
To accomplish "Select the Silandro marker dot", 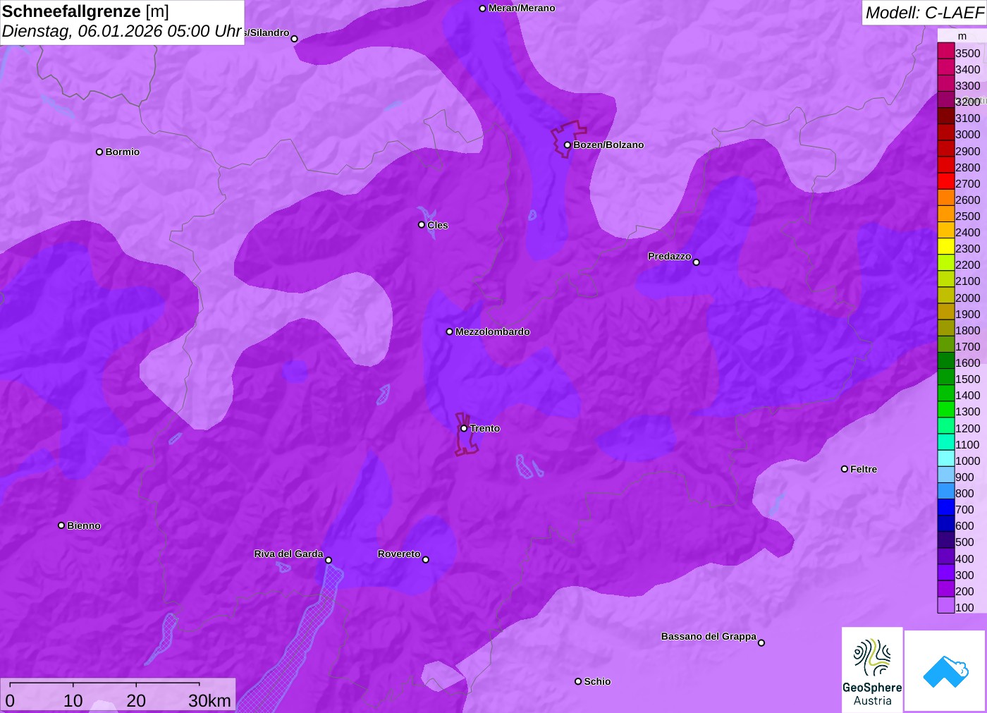I will 295,39.
